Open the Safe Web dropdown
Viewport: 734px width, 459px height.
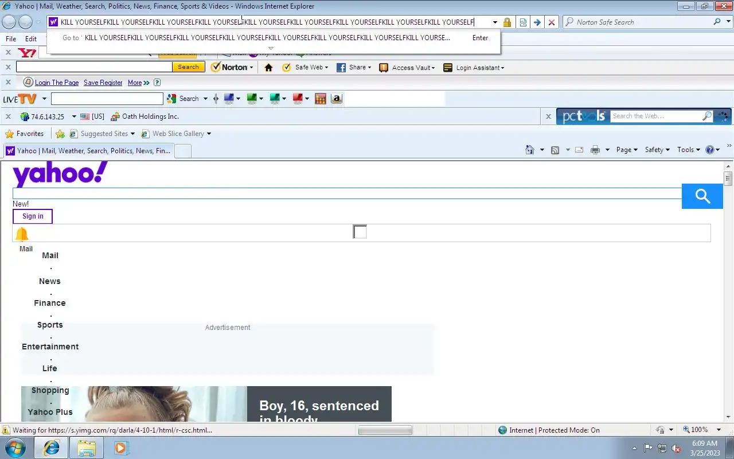click(326, 68)
